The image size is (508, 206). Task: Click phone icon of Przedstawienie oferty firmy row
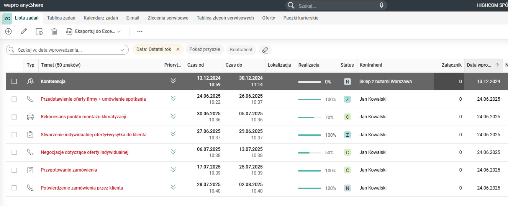[x=30, y=99]
